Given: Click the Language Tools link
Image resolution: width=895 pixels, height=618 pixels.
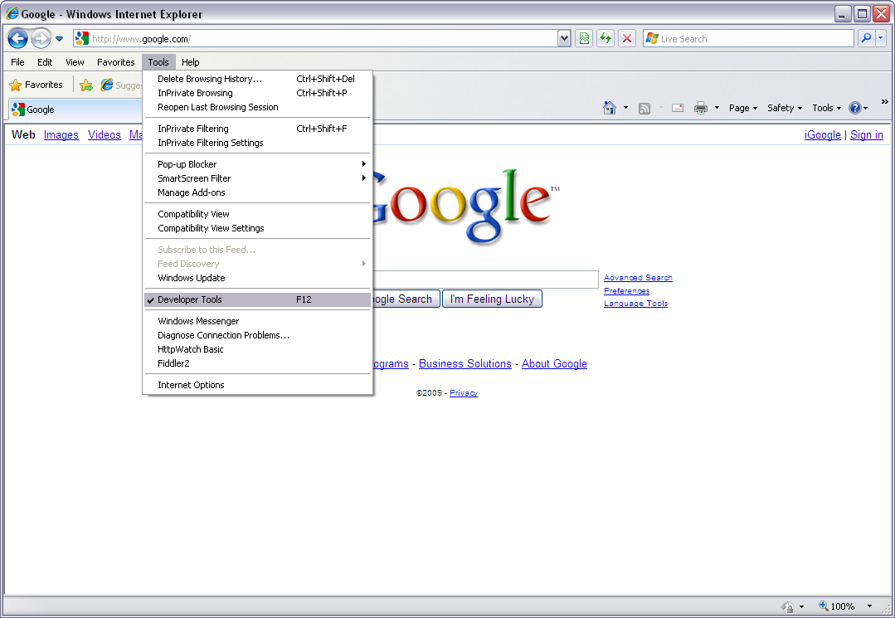Looking at the screenshot, I should click(636, 304).
